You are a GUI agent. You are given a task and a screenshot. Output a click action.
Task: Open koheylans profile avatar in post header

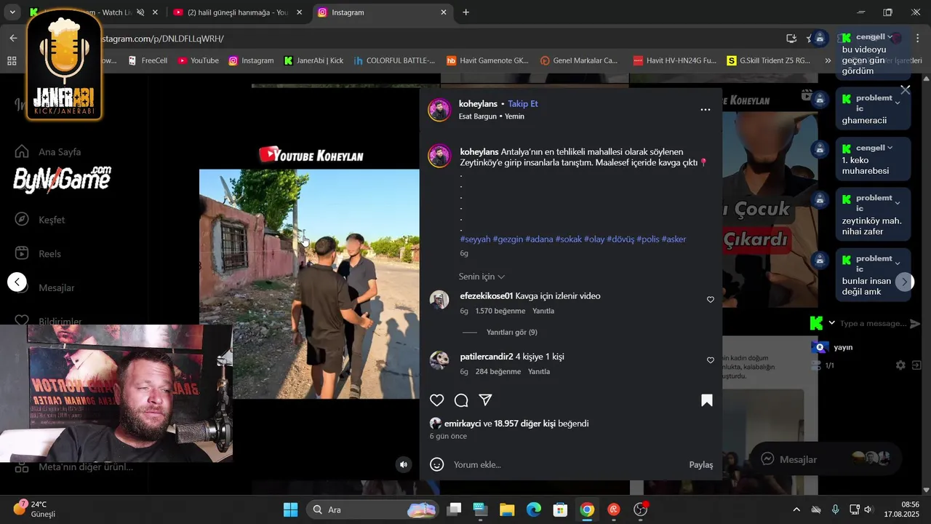click(439, 110)
